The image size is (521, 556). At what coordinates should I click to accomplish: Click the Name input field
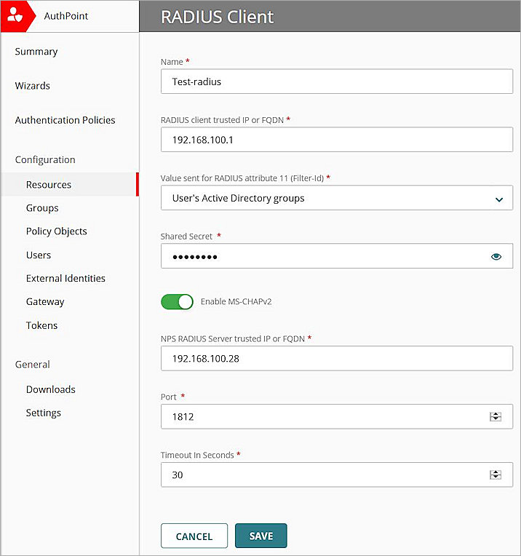(x=336, y=82)
